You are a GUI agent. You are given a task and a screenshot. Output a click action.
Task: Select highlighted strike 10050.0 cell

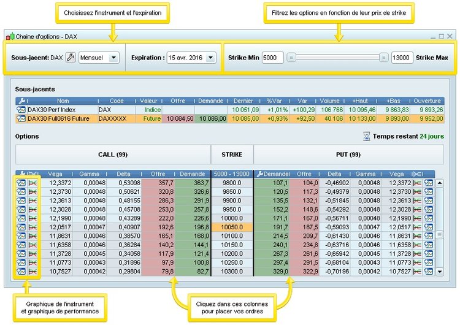click(x=232, y=227)
